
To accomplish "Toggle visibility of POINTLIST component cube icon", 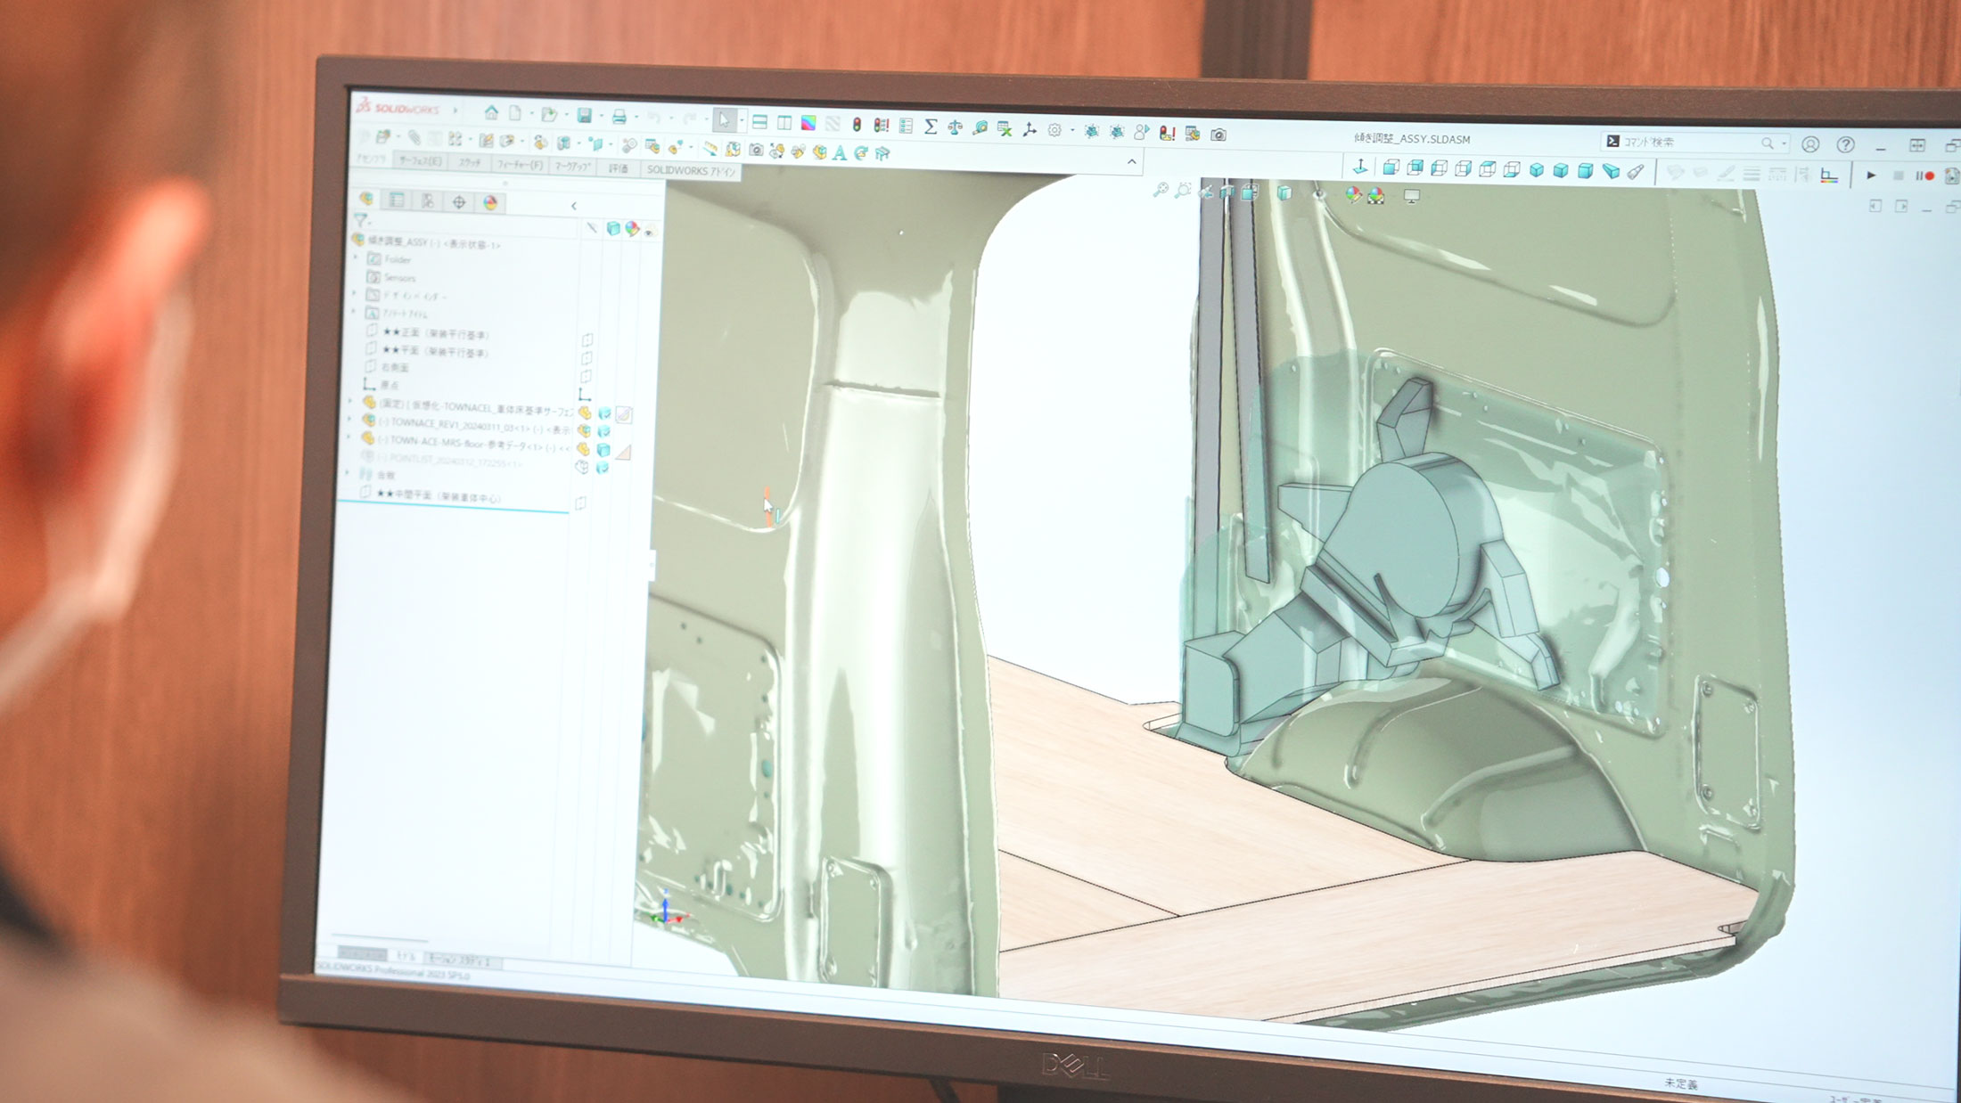I will 603,468.
